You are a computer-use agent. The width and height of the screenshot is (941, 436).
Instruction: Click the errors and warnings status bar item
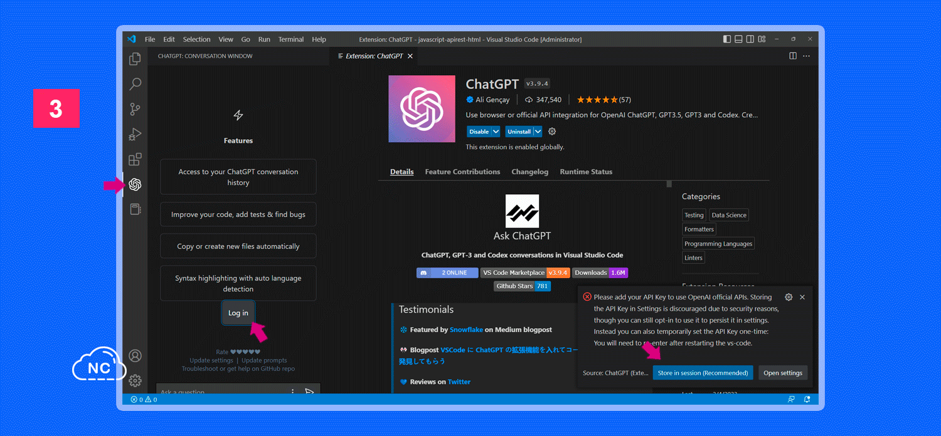pos(144,399)
